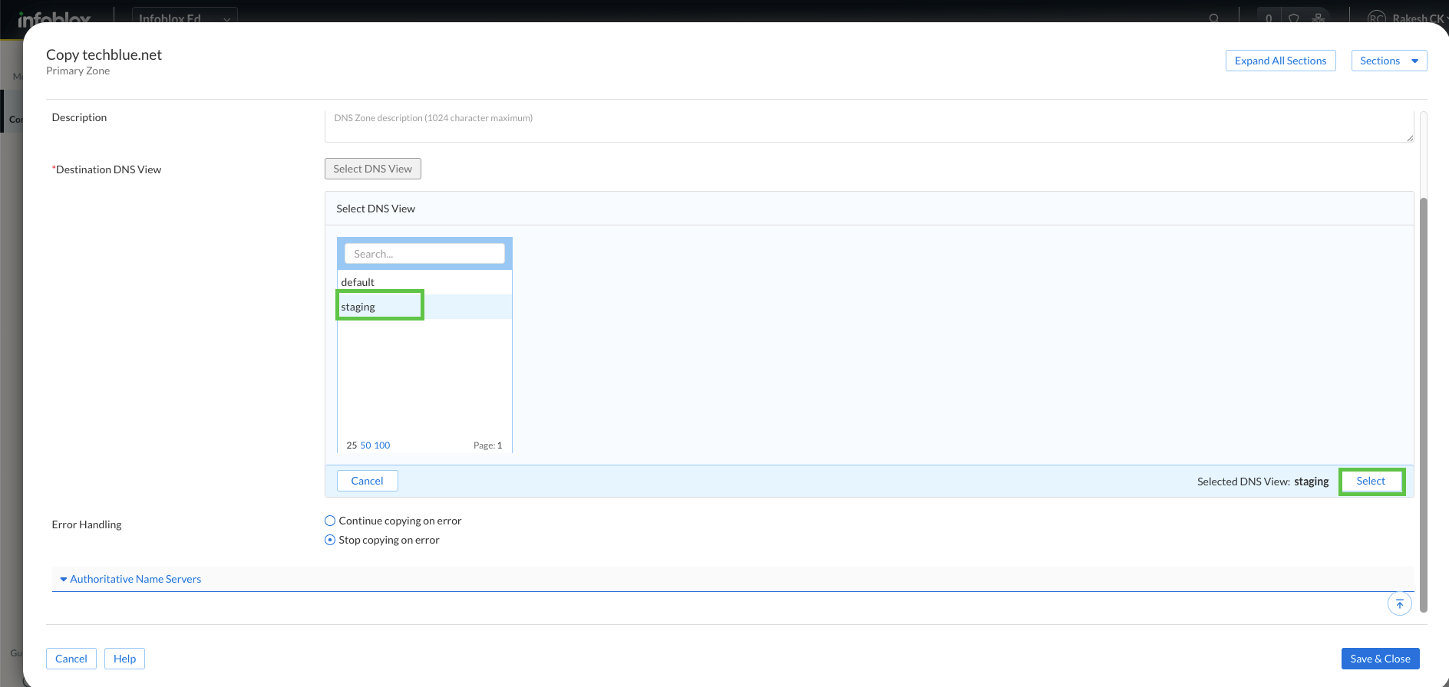
Task: Click Expand All Sections button
Action: pyautogui.click(x=1280, y=61)
